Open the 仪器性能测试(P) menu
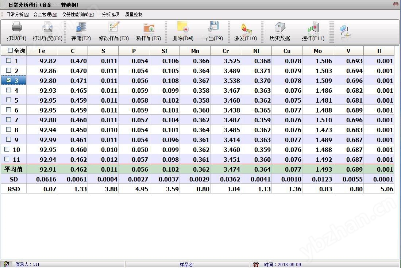The width and height of the screenshot is (401, 268). click(78, 15)
